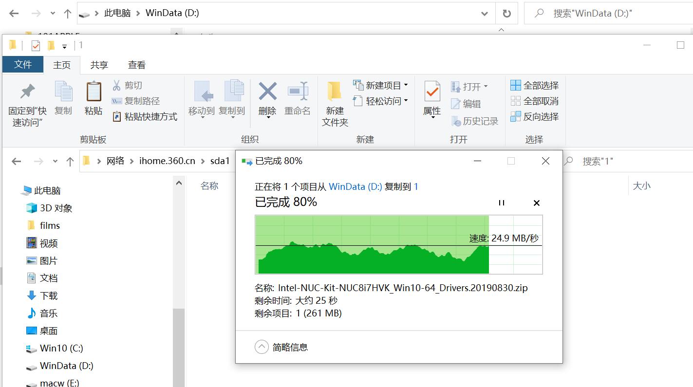This screenshot has height=387, width=693.
Task: Switch to the 查看 ribbon tab
Action: click(137, 64)
